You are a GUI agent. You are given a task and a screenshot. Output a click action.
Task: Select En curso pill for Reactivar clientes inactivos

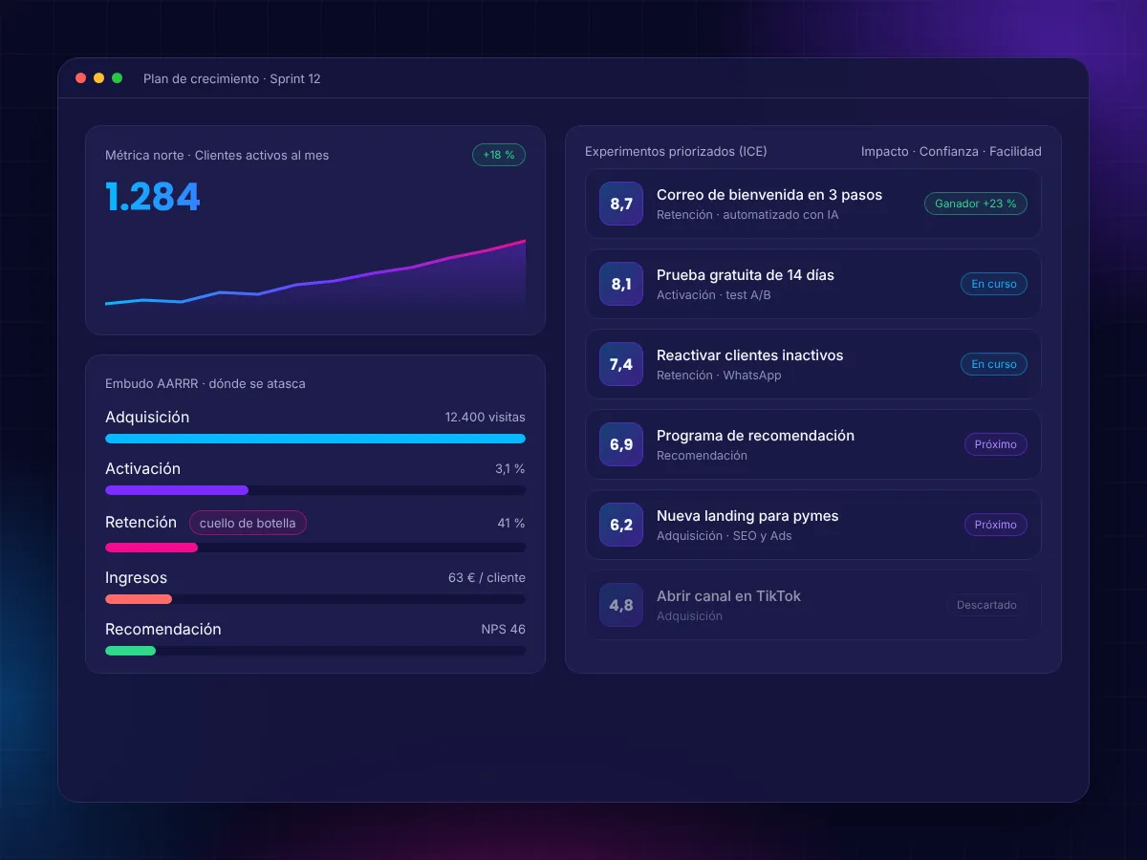pyautogui.click(x=994, y=364)
